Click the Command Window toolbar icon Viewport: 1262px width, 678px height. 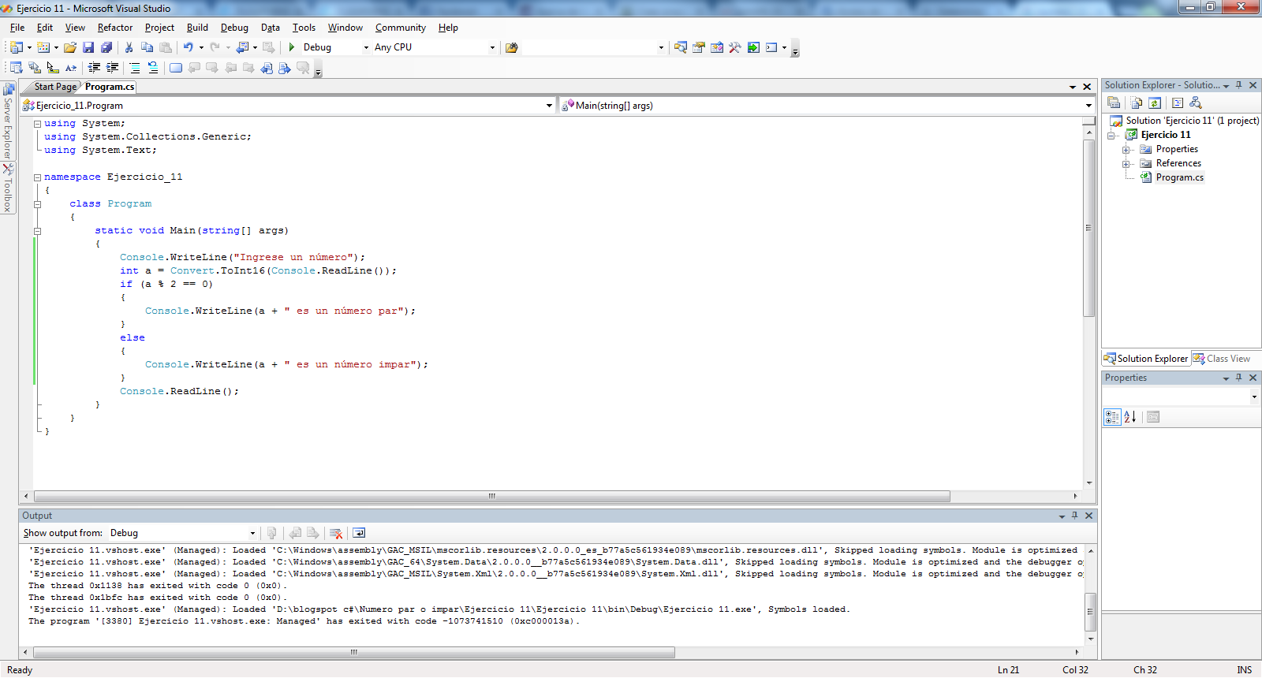tap(771, 47)
